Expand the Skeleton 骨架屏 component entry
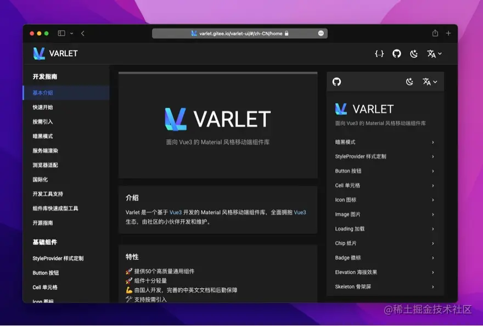483x326 pixels. pyautogui.click(x=384, y=286)
